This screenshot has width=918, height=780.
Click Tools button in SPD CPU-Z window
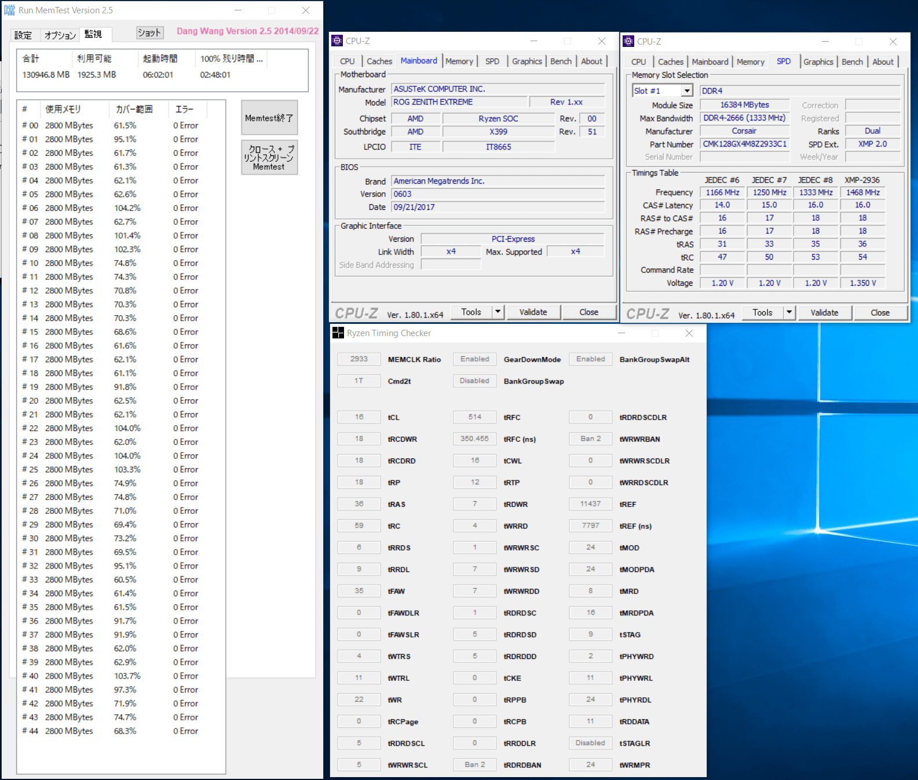pos(763,312)
